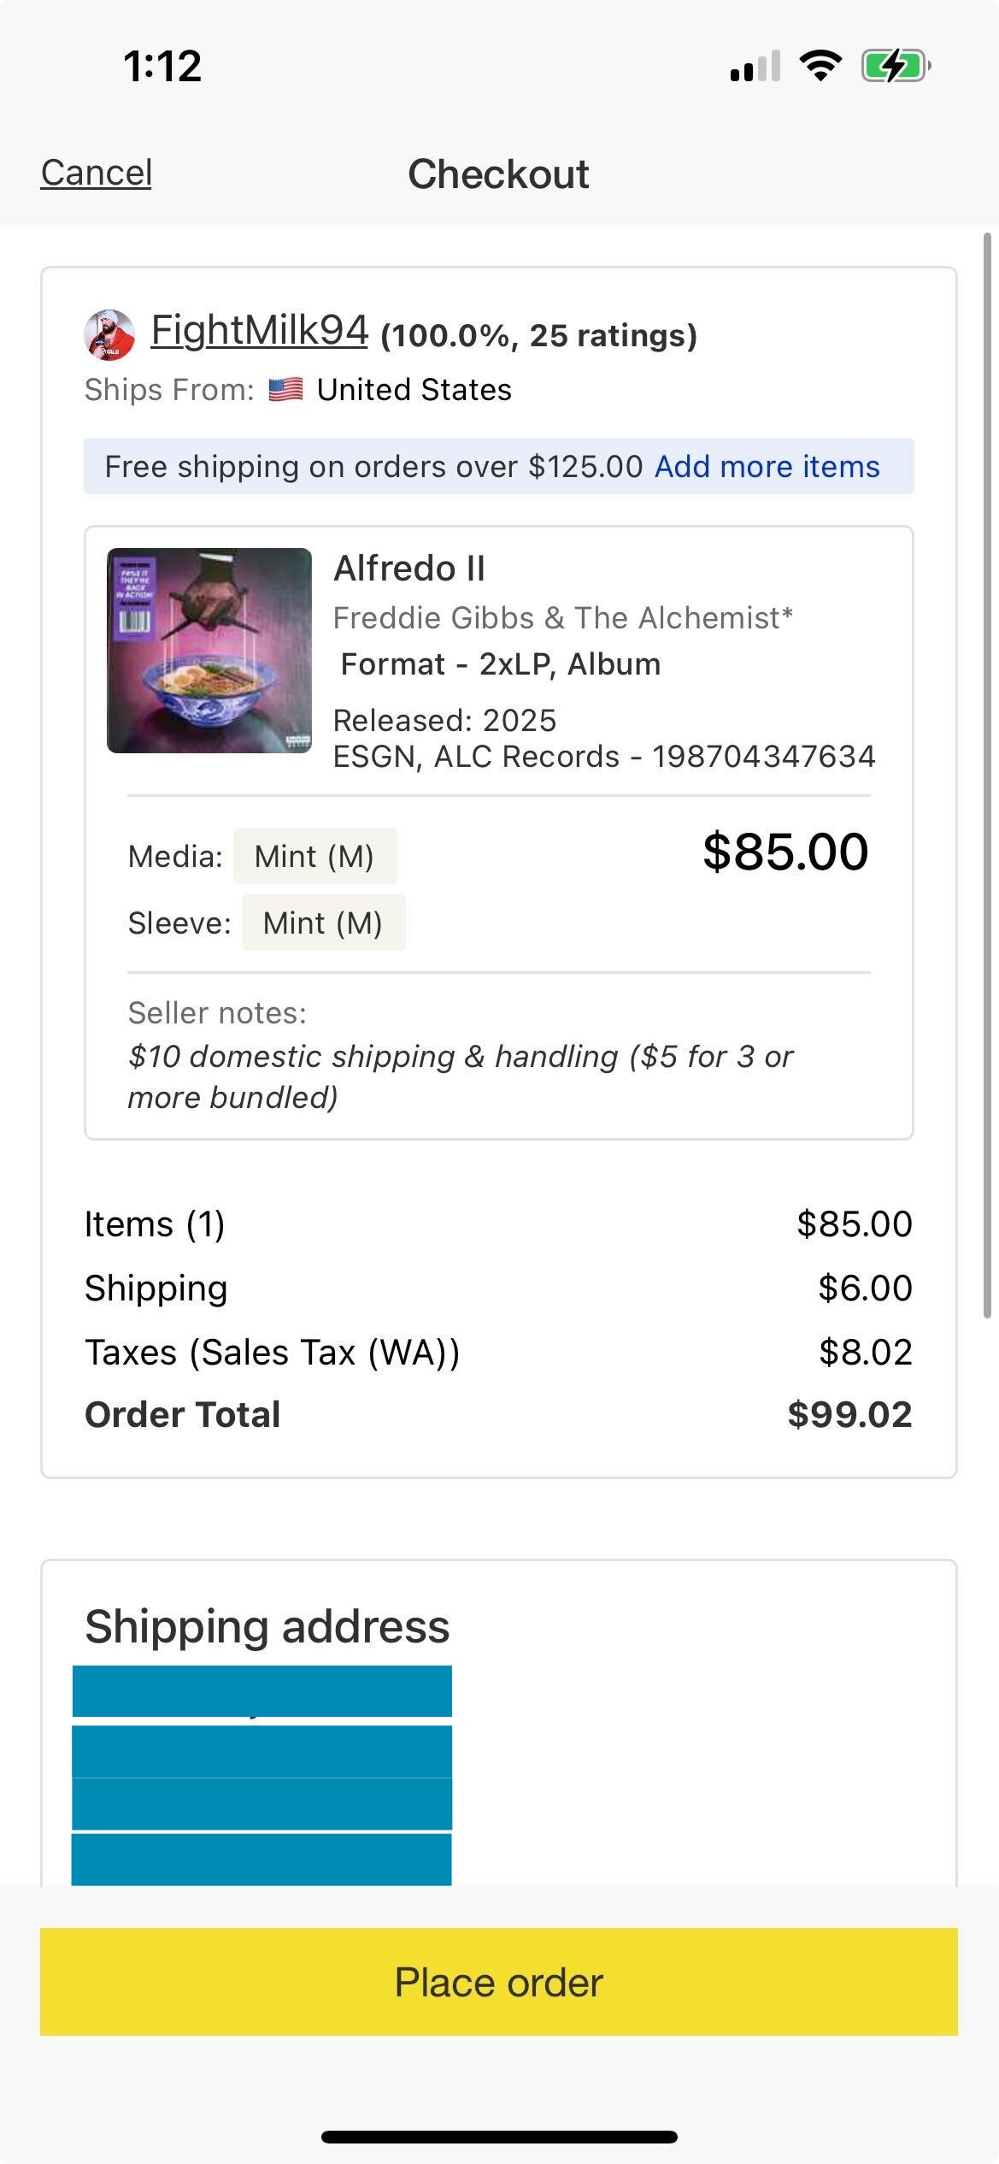Viewport: 999px width, 2164px height.
Task: Tap the free shipping banner
Action: pyautogui.click(x=499, y=466)
